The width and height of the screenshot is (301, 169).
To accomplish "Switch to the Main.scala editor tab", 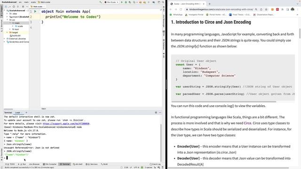I will [x=37, y=7].
